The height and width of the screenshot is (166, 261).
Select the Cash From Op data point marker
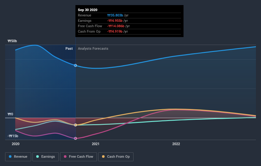point(75,125)
